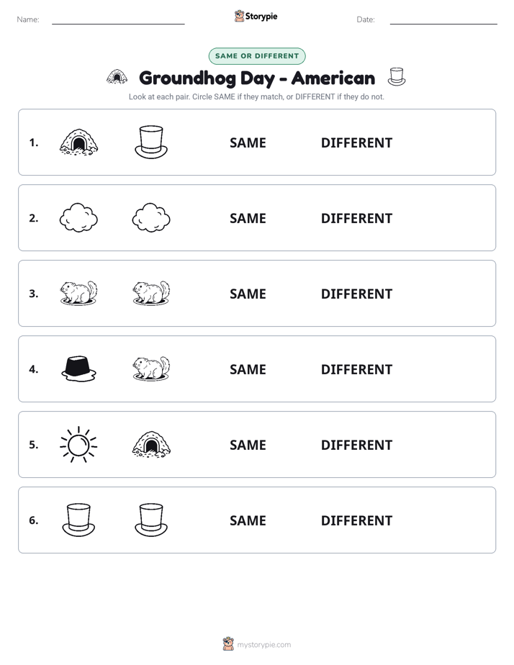The image size is (514, 665).
Task: Select SAME for pair 3 groundhogs
Action: point(248,294)
